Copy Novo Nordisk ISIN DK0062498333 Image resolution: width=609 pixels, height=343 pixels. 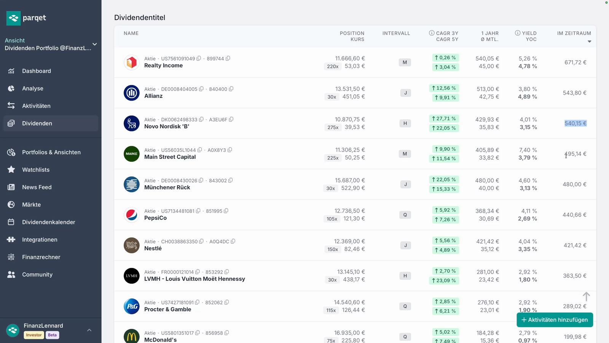(201, 119)
